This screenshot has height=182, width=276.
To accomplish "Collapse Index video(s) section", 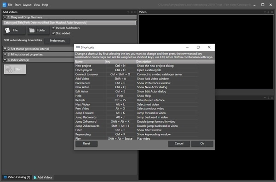I will click(x=5, y=60).
